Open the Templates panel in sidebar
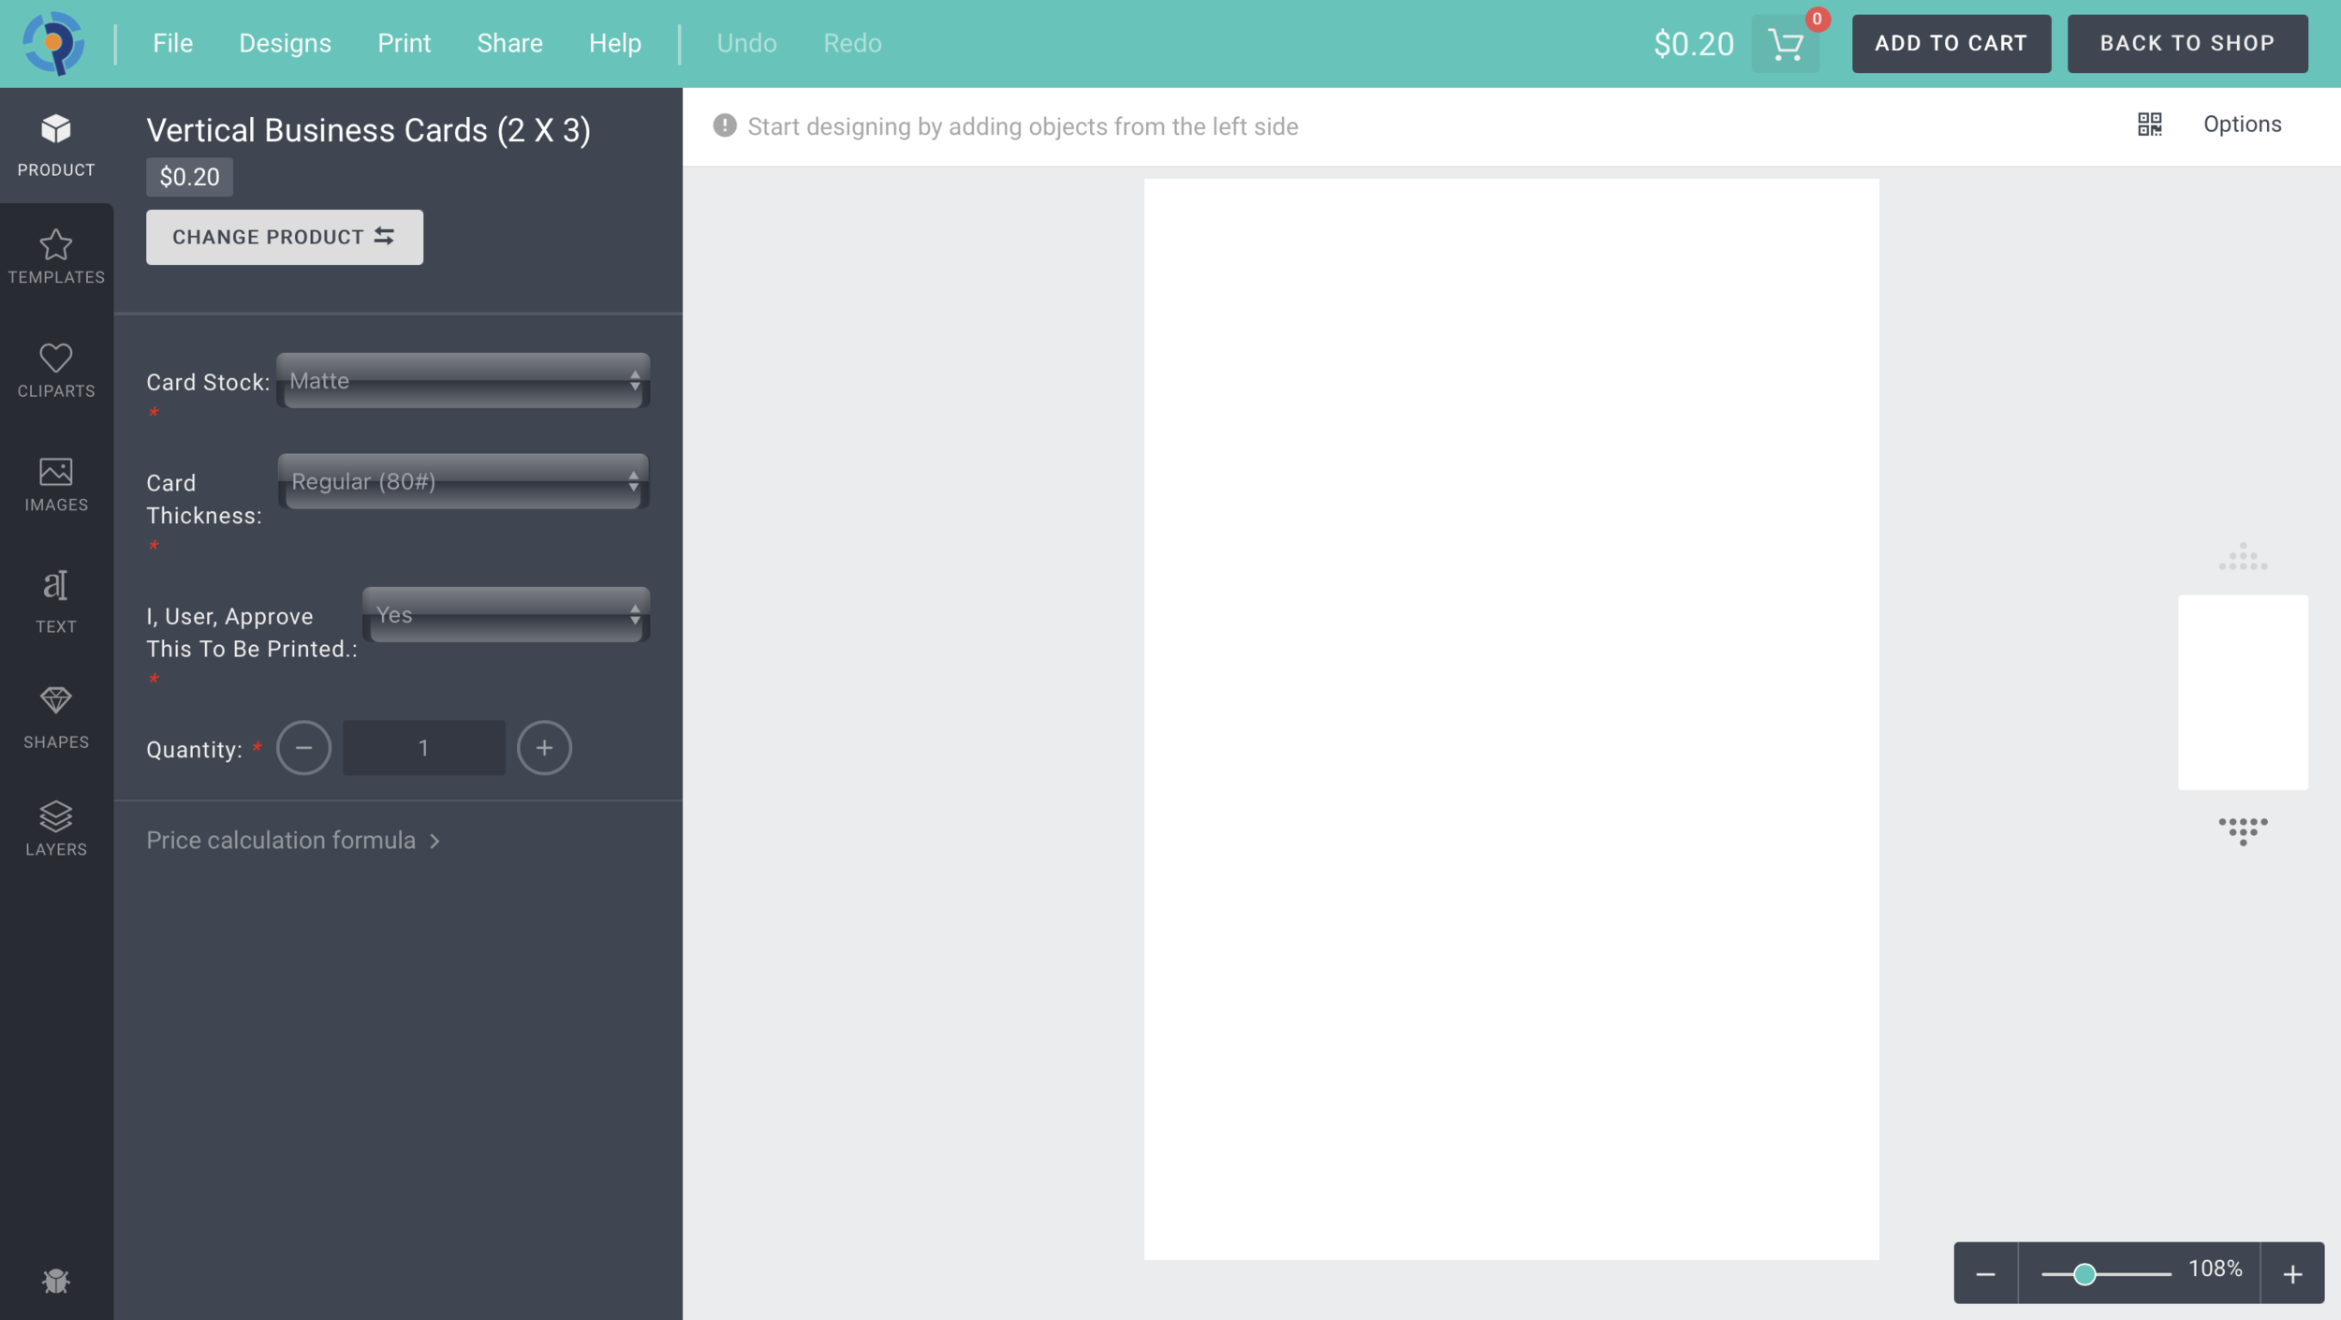The width and height of the screenshot is (2341, 1320). click(56, 256)
